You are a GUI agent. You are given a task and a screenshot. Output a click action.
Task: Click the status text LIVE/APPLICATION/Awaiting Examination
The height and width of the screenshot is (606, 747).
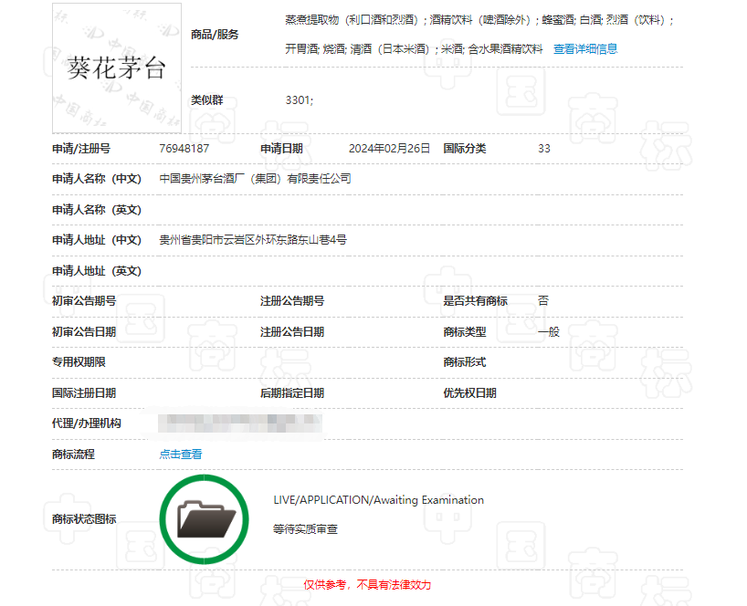pyautogui.click(x=379, y=500)
